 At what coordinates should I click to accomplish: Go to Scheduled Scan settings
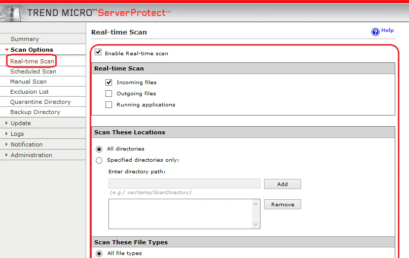coord(33,71)
